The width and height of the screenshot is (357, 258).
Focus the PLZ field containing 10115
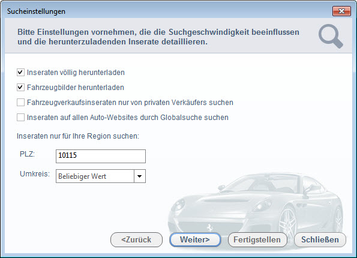click(101, 156)
